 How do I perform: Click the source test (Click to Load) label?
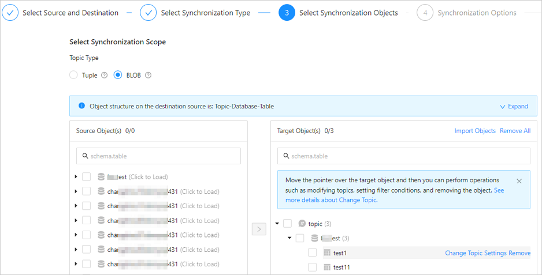pyautogui.click(x=138, y=177)
